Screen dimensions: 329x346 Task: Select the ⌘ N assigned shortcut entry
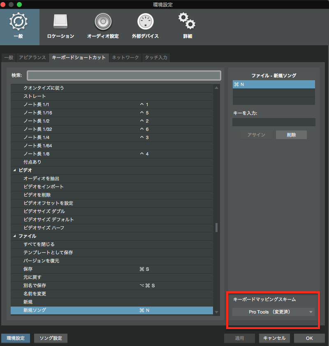click(x=273, y=84)
